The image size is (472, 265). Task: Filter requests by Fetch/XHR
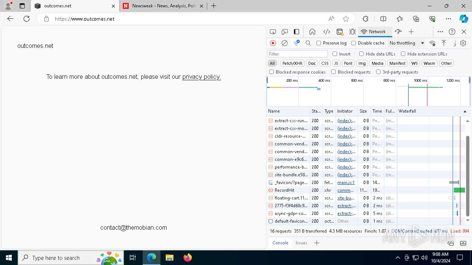click(x=292, y=63)
